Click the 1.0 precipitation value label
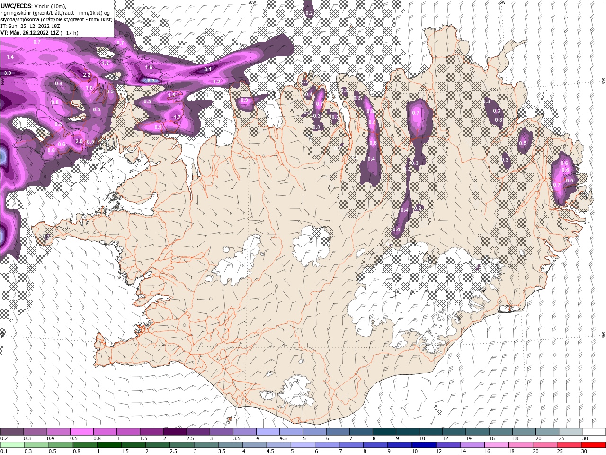 point(89,88)
